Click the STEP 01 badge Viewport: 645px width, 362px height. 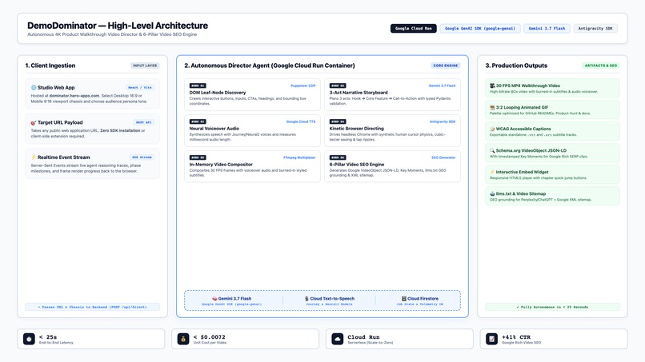(x=198, y=86)
